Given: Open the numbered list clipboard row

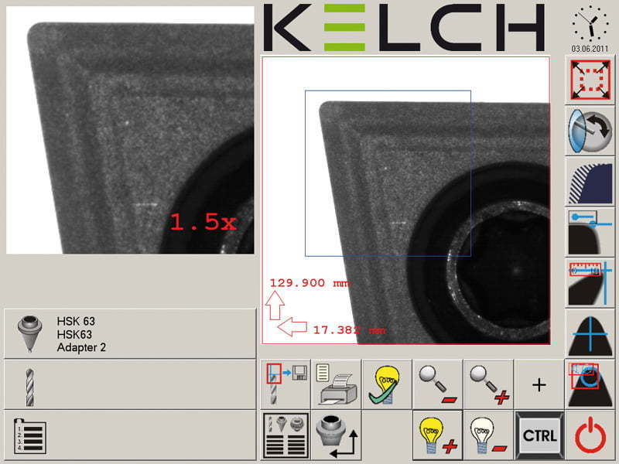Looking at the screenshot, I should [130, 435].
